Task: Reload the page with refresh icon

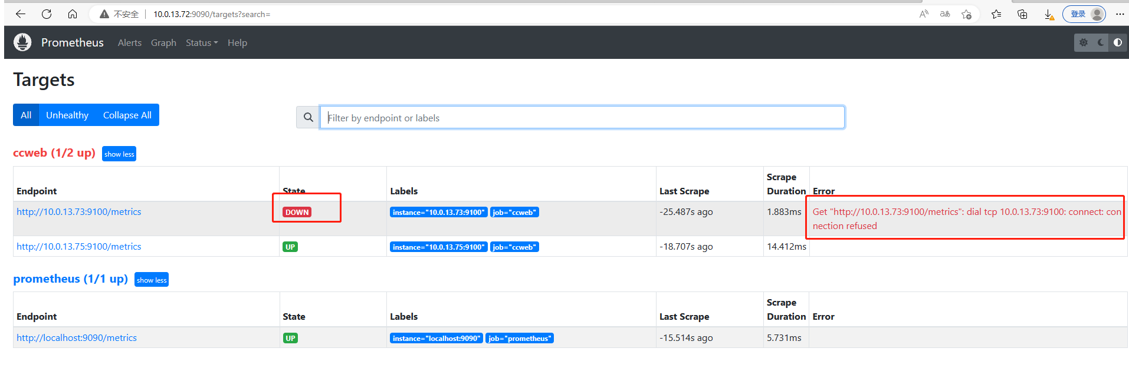Action: [47, 14]
